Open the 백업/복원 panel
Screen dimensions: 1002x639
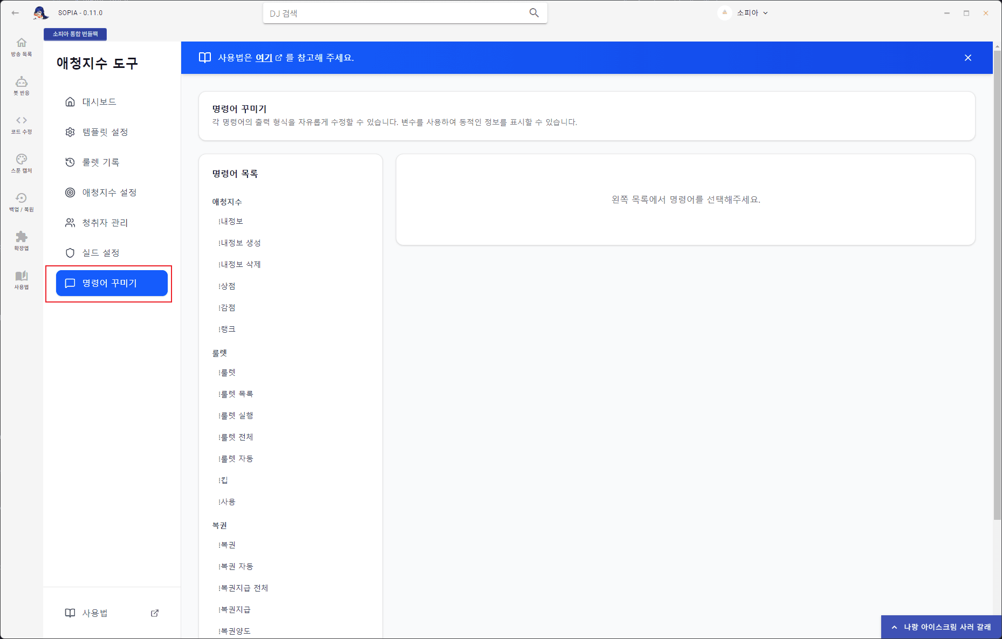point(21,202)
